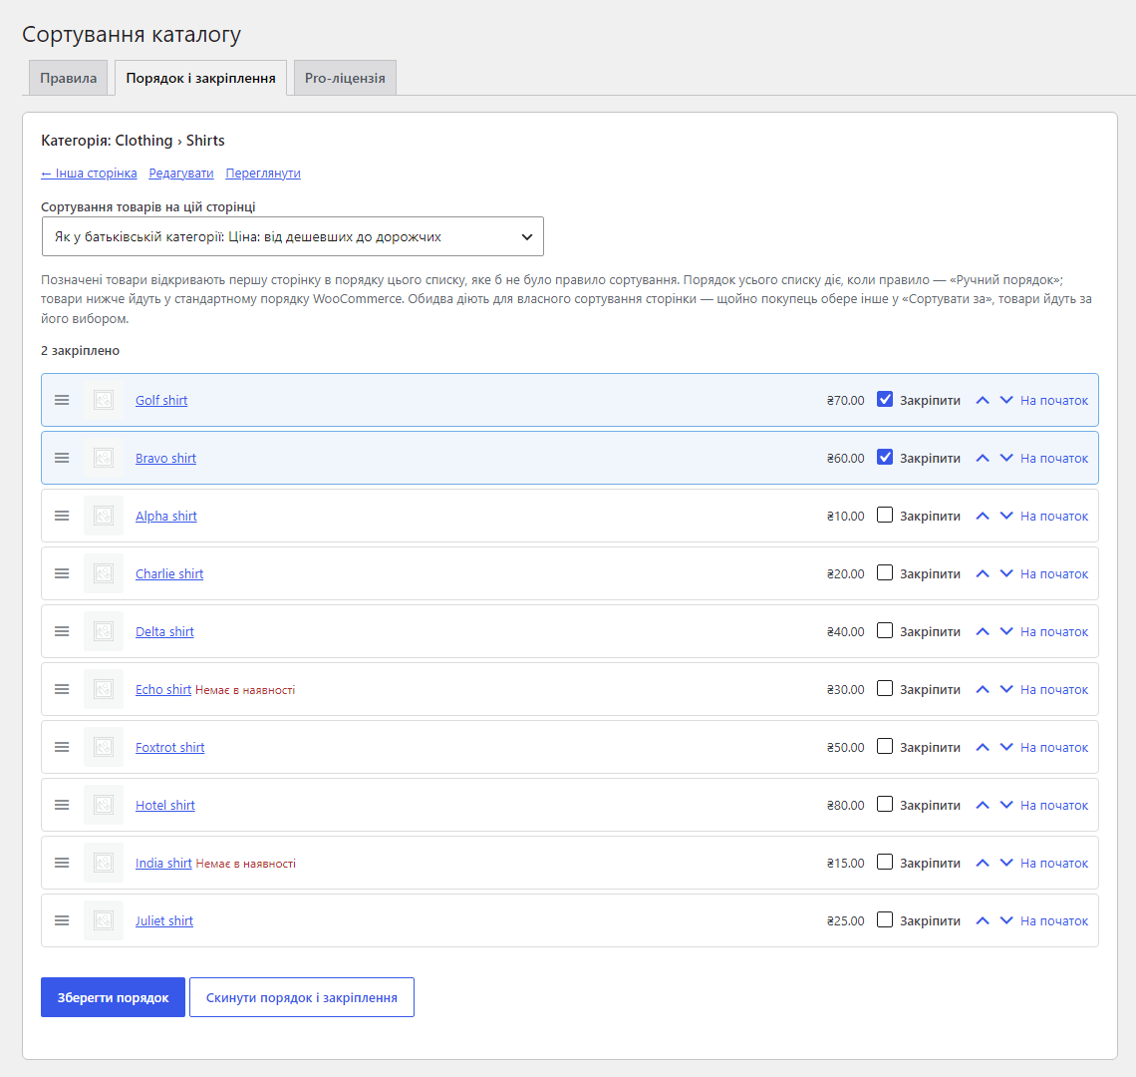The image size is (1136, 1077).
Task: Move Charlie shirt down one position
Action: [x=1006, y=573]
